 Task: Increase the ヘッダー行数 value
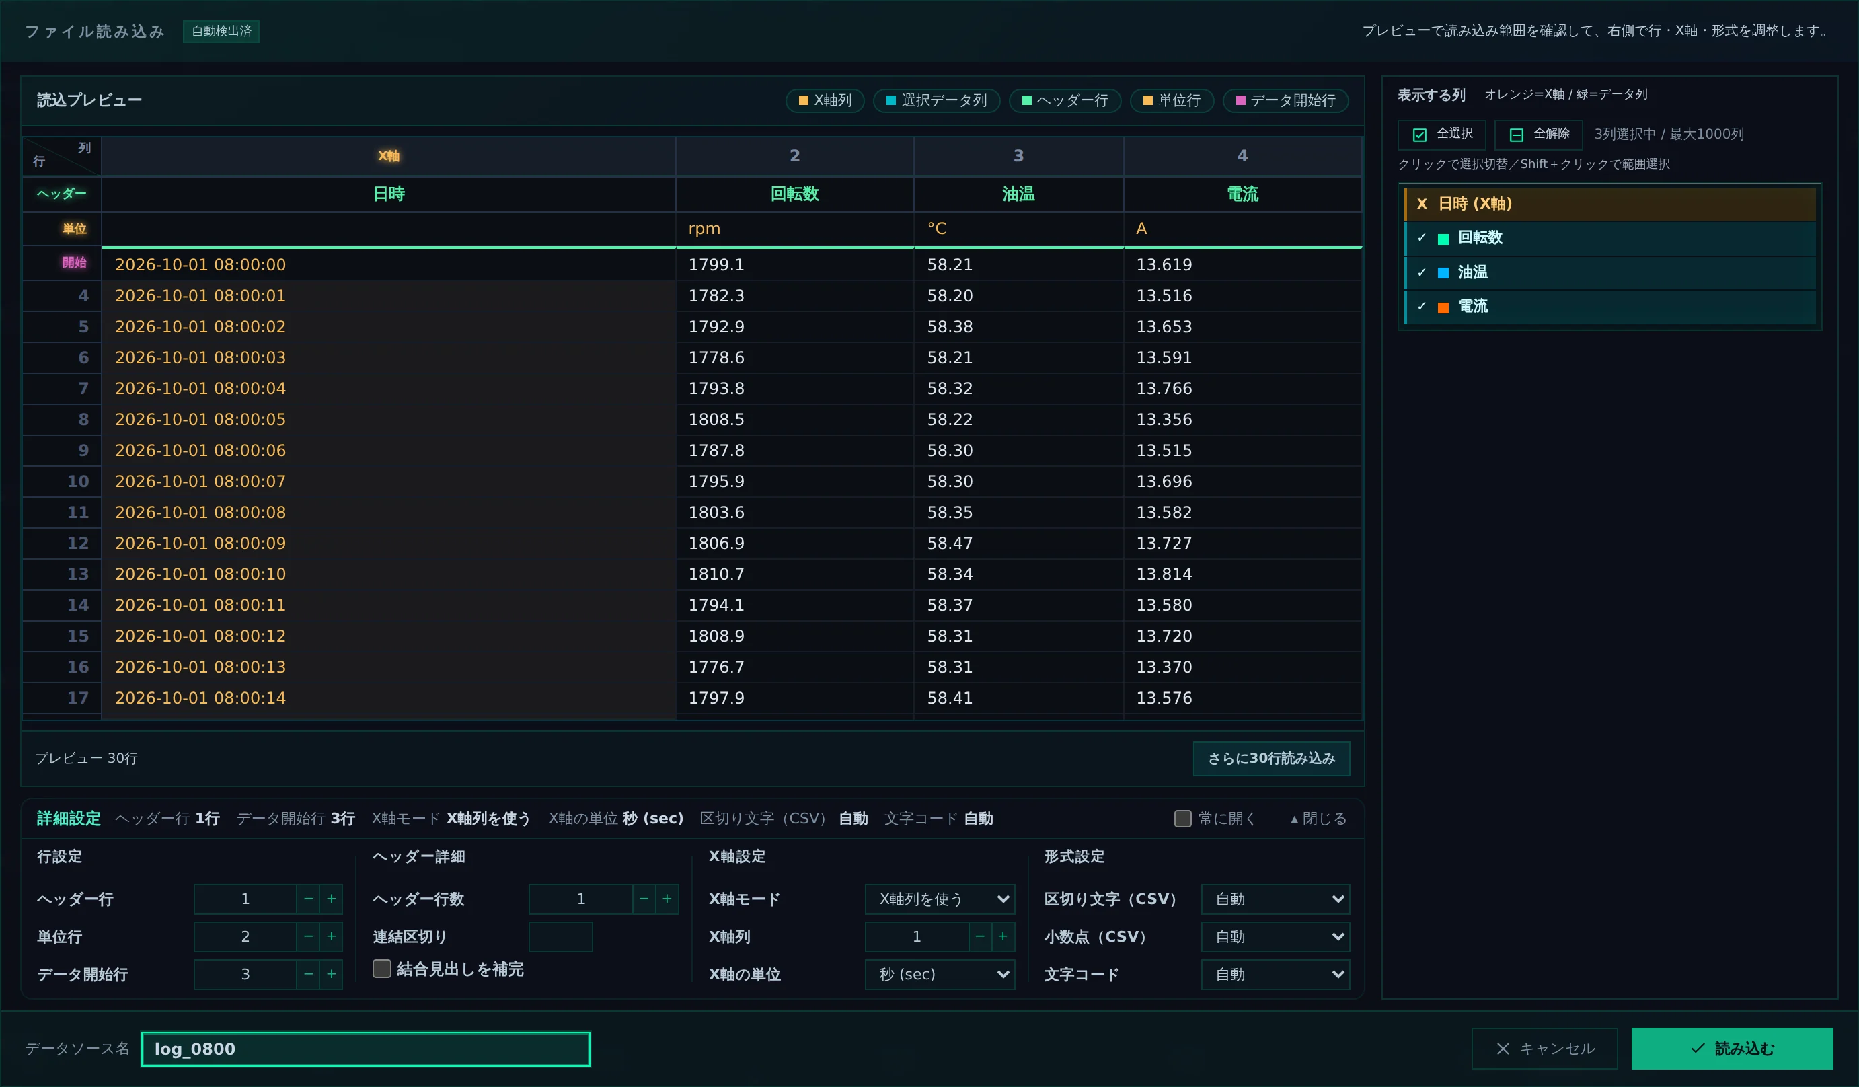pos(667,899)
